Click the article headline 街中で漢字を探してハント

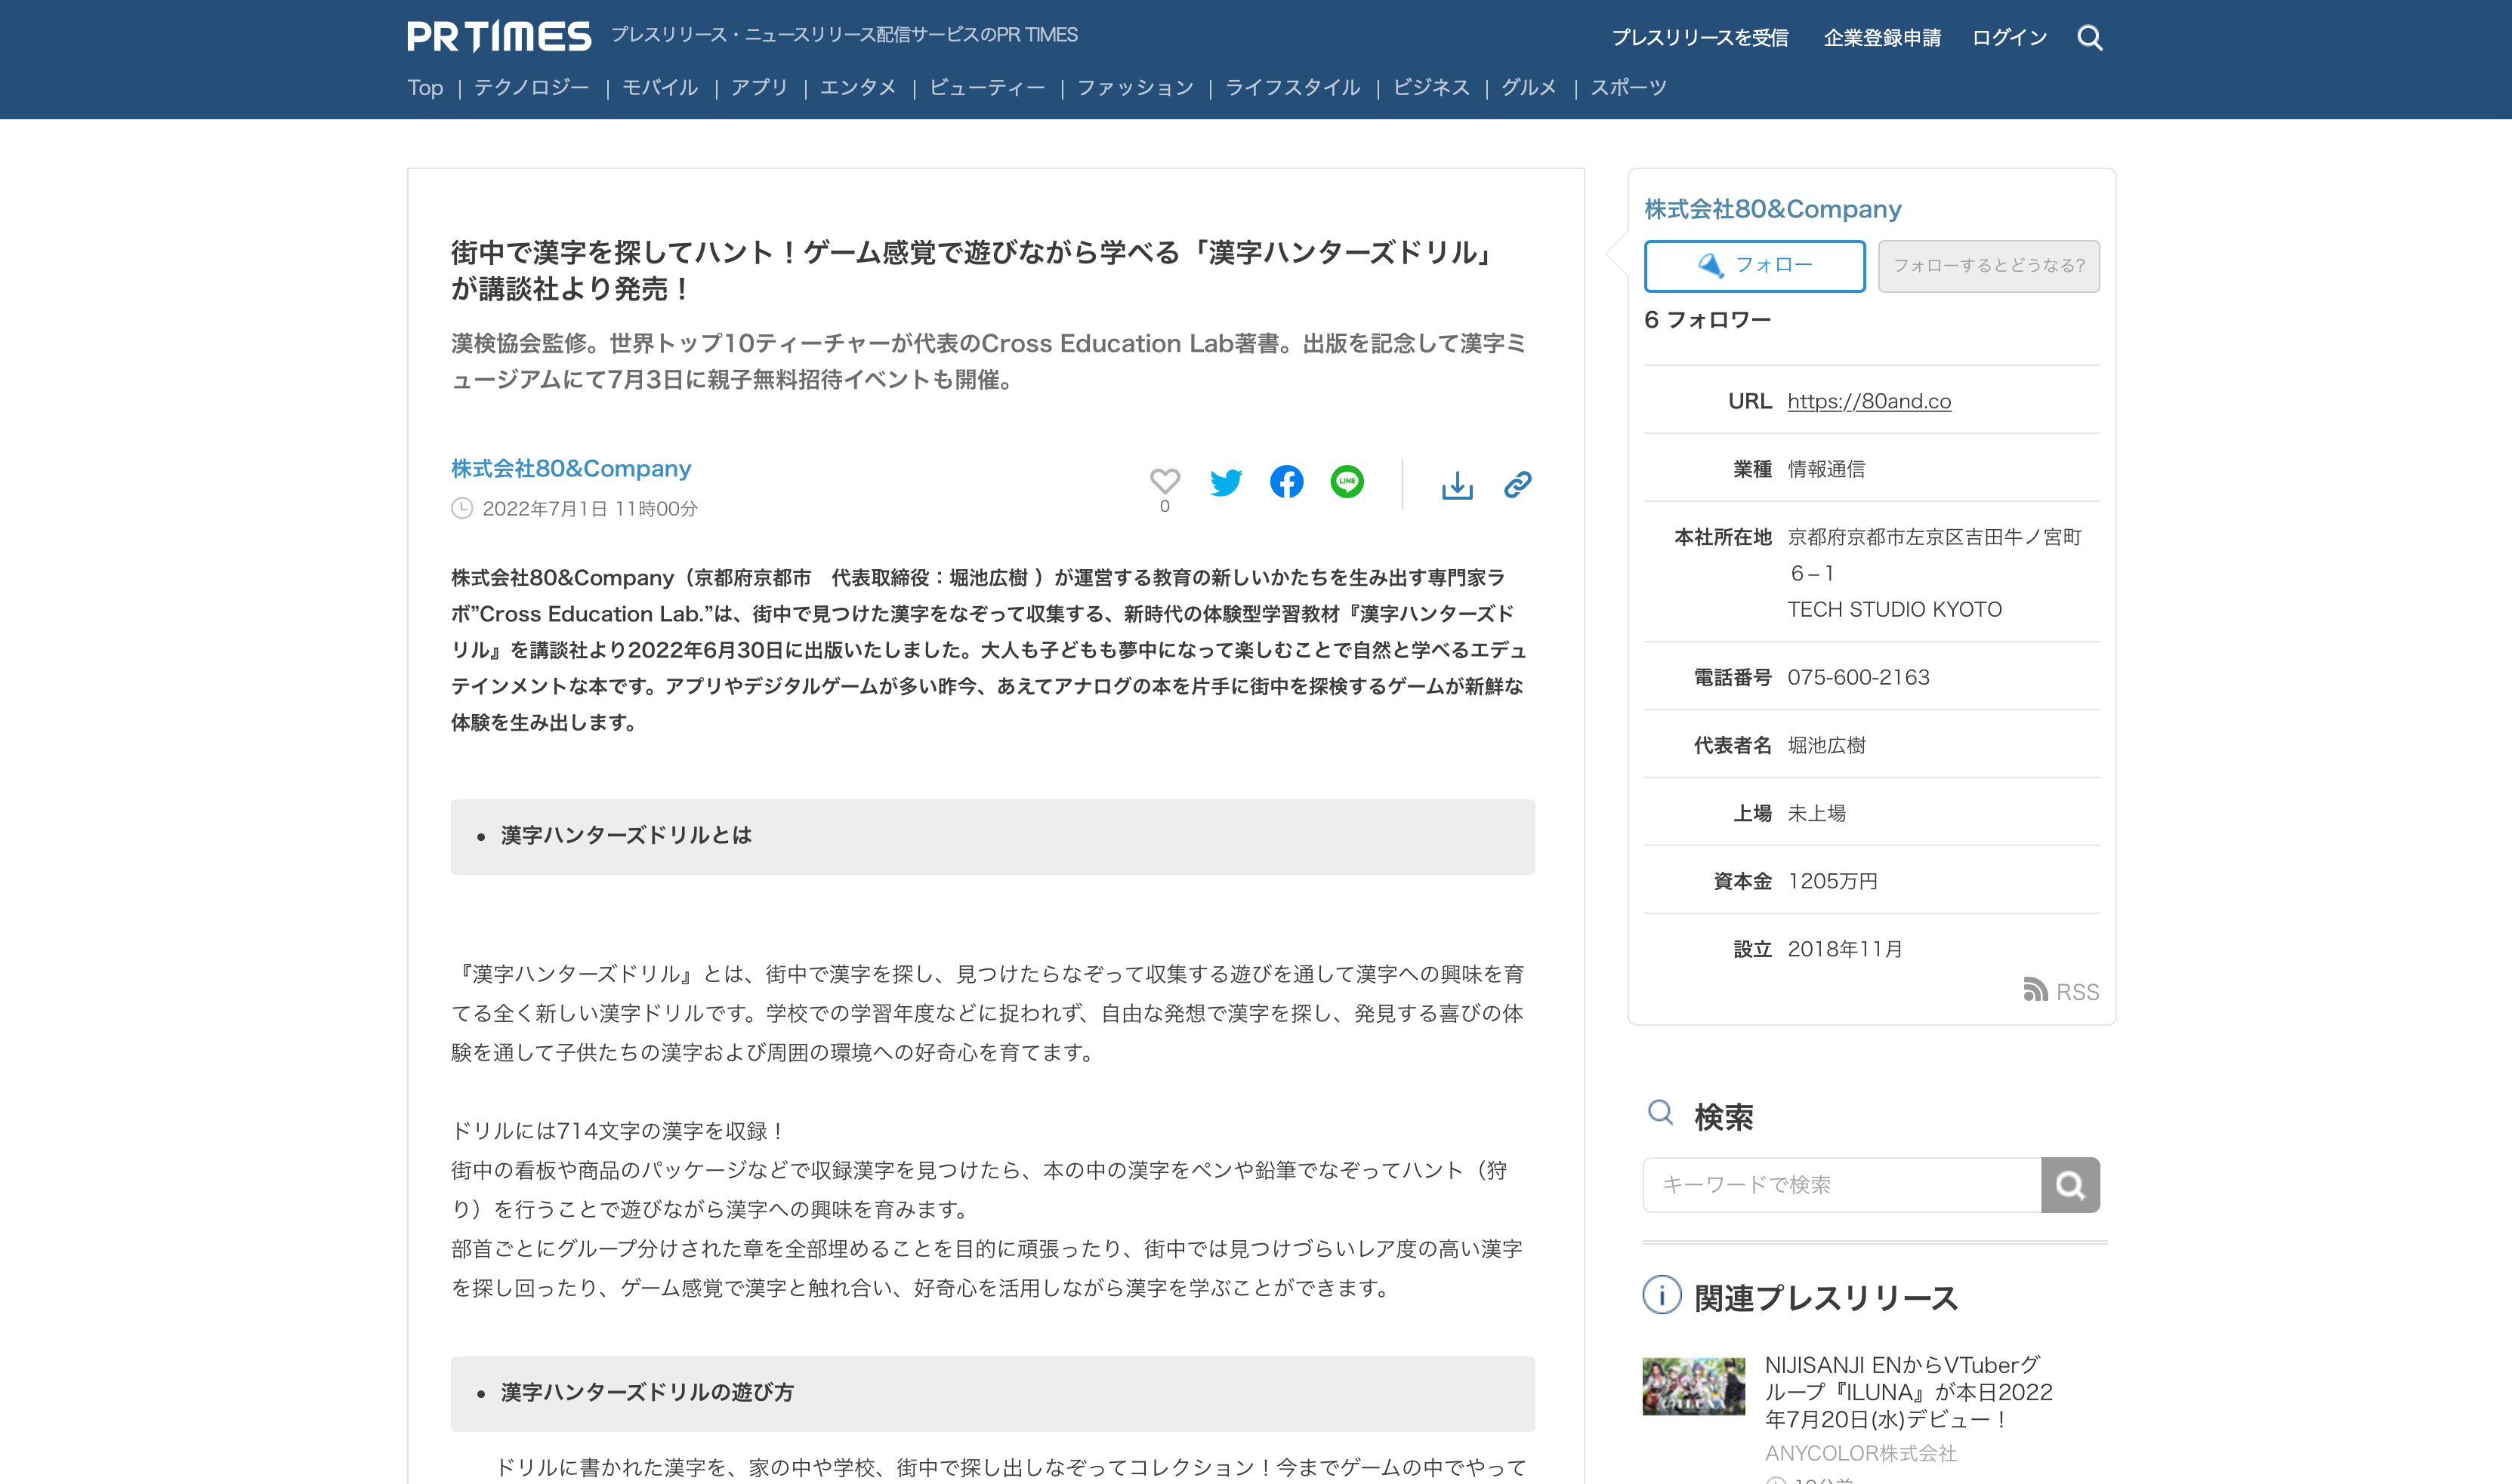[x=971, y=270]
